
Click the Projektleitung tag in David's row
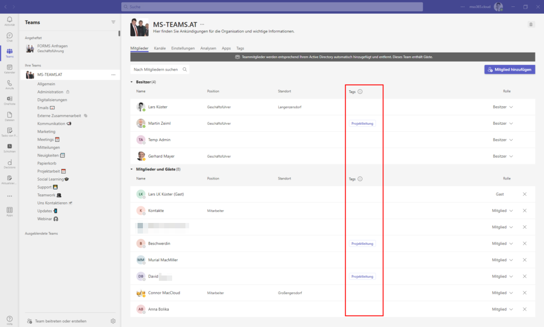[362, 277]
